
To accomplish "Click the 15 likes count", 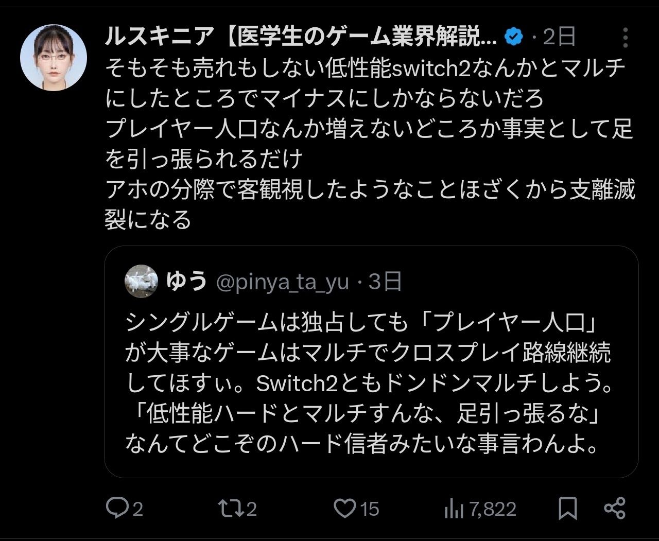I will (369, 510).
